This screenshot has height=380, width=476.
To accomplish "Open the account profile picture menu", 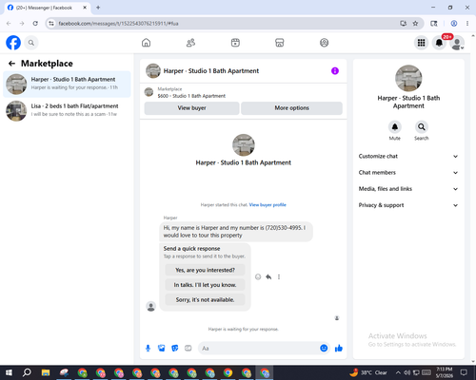I will click(x=457, y=43).
